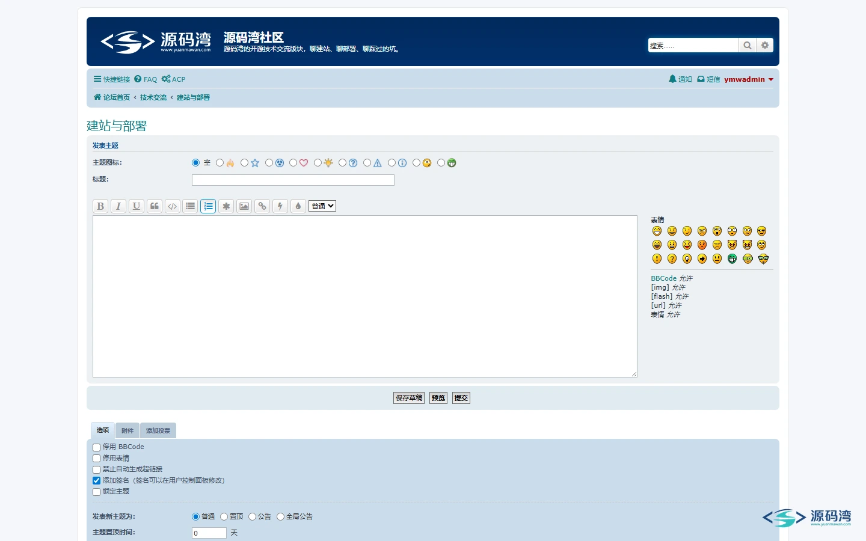This screenshot has height=541, width=866.
Task: Apply bold formatting with the B button
Action: click(x=100, y=206)
